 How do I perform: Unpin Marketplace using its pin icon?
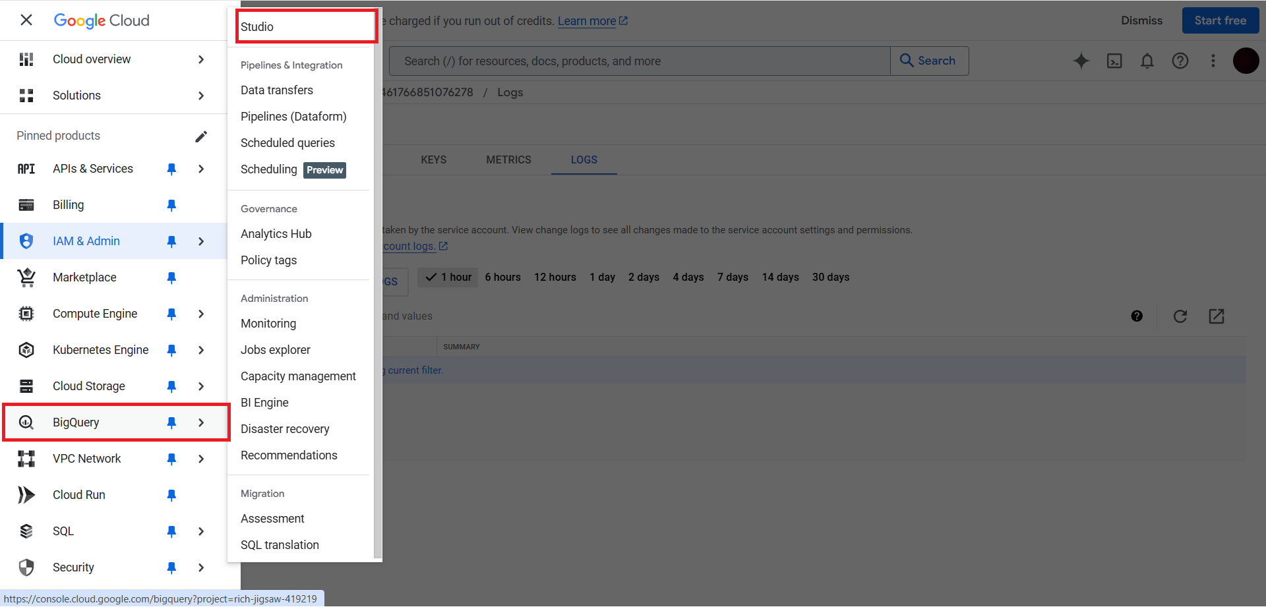coord(171,277)
